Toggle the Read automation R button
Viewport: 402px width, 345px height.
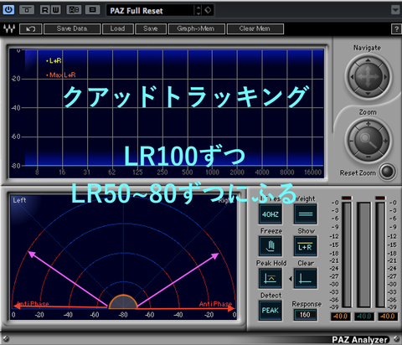pyautogui.click(x=44, y=10)
